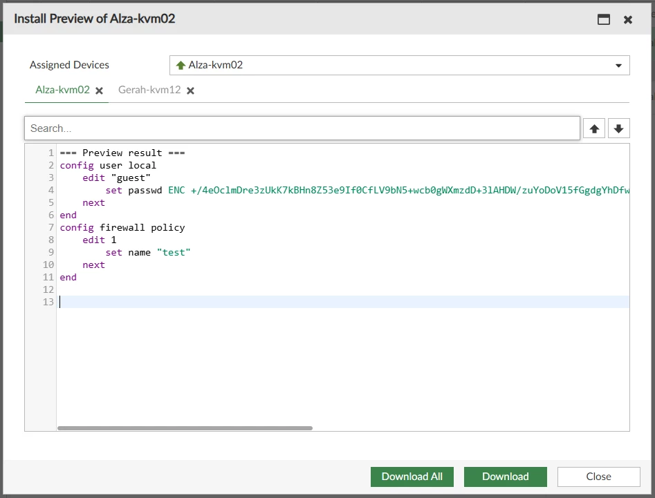Screen dimensions: 655x498
Task: Click the 'next' on line 10
Action: 93,265
